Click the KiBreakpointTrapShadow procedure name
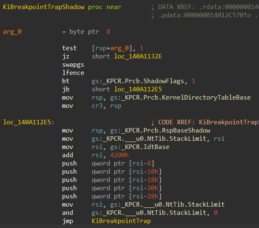 pos(43,7)
